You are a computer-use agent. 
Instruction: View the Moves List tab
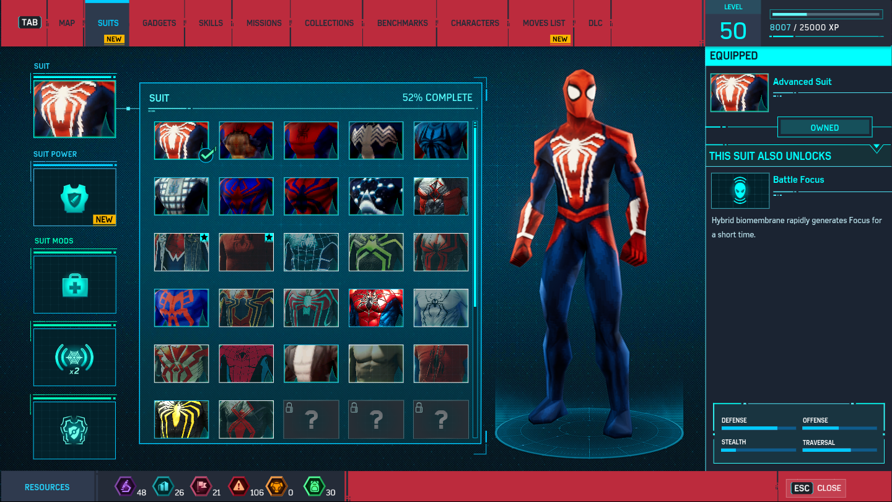[x=544, y=23]
